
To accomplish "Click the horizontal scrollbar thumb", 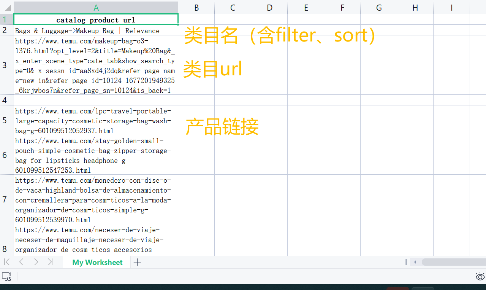I will click(x=452, y=262).
